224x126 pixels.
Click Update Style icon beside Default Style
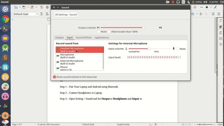tap(42, 14)
